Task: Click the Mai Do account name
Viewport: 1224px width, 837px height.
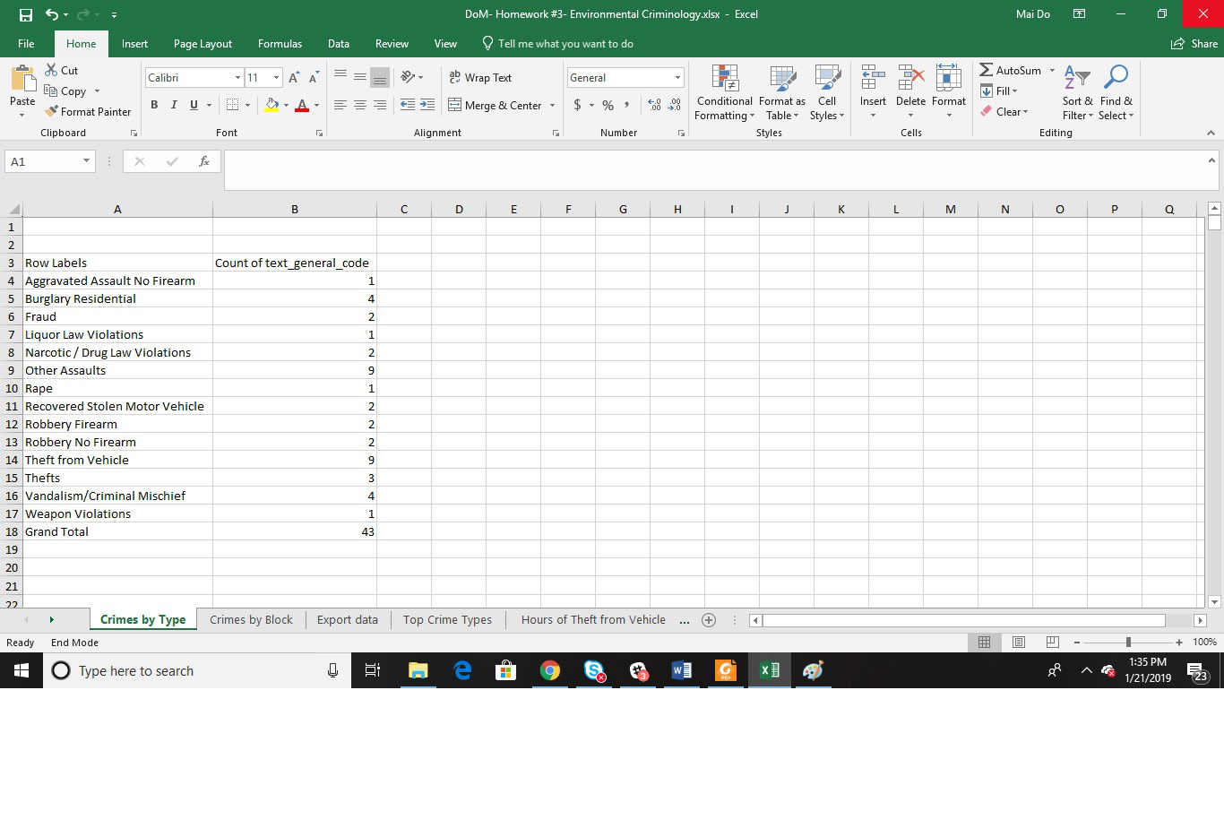Action: click(x=1033, y=14)
